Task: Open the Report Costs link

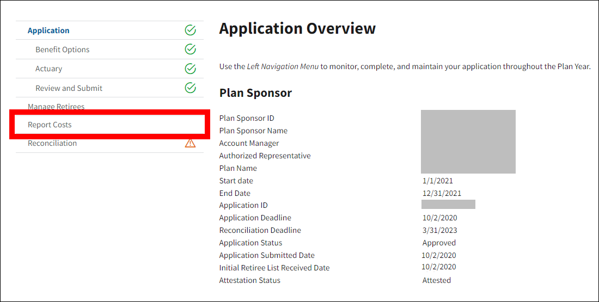Action: coord(50,125)
